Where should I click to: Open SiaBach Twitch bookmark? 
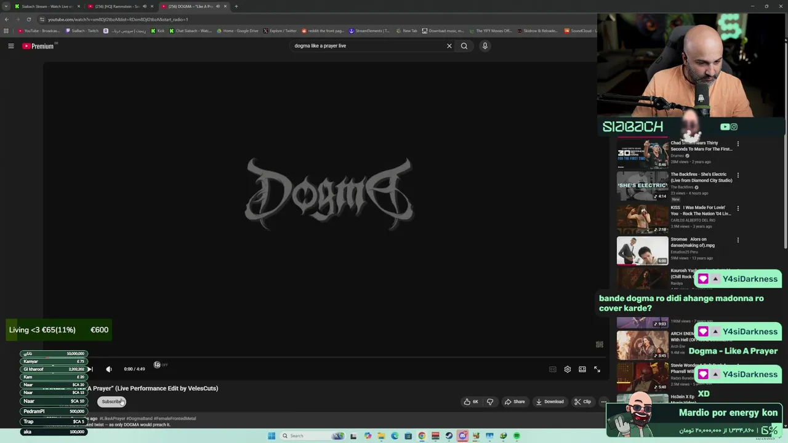(82, 31)
